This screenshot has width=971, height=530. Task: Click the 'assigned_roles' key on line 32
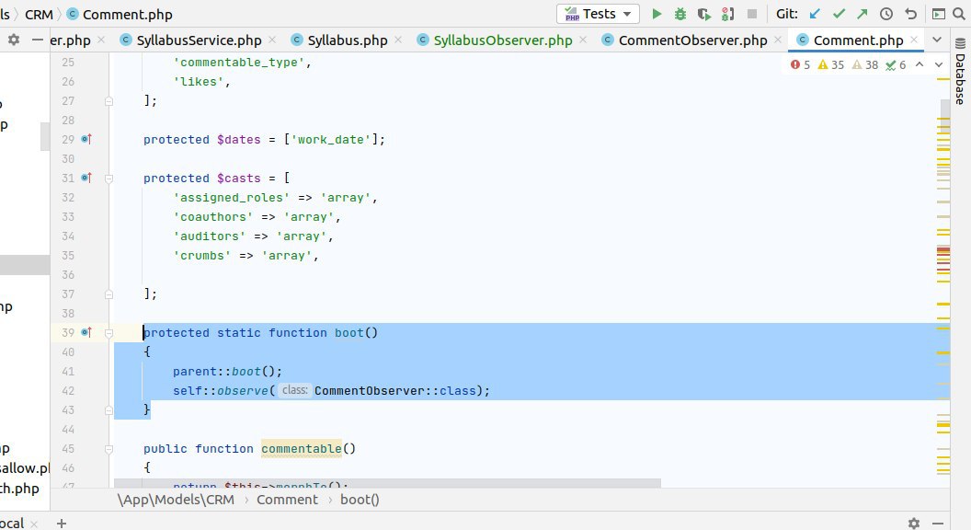click(x=231, y=197)
